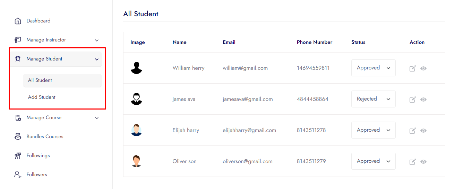
Task: Click the Followers person icon
Action: 18,174
